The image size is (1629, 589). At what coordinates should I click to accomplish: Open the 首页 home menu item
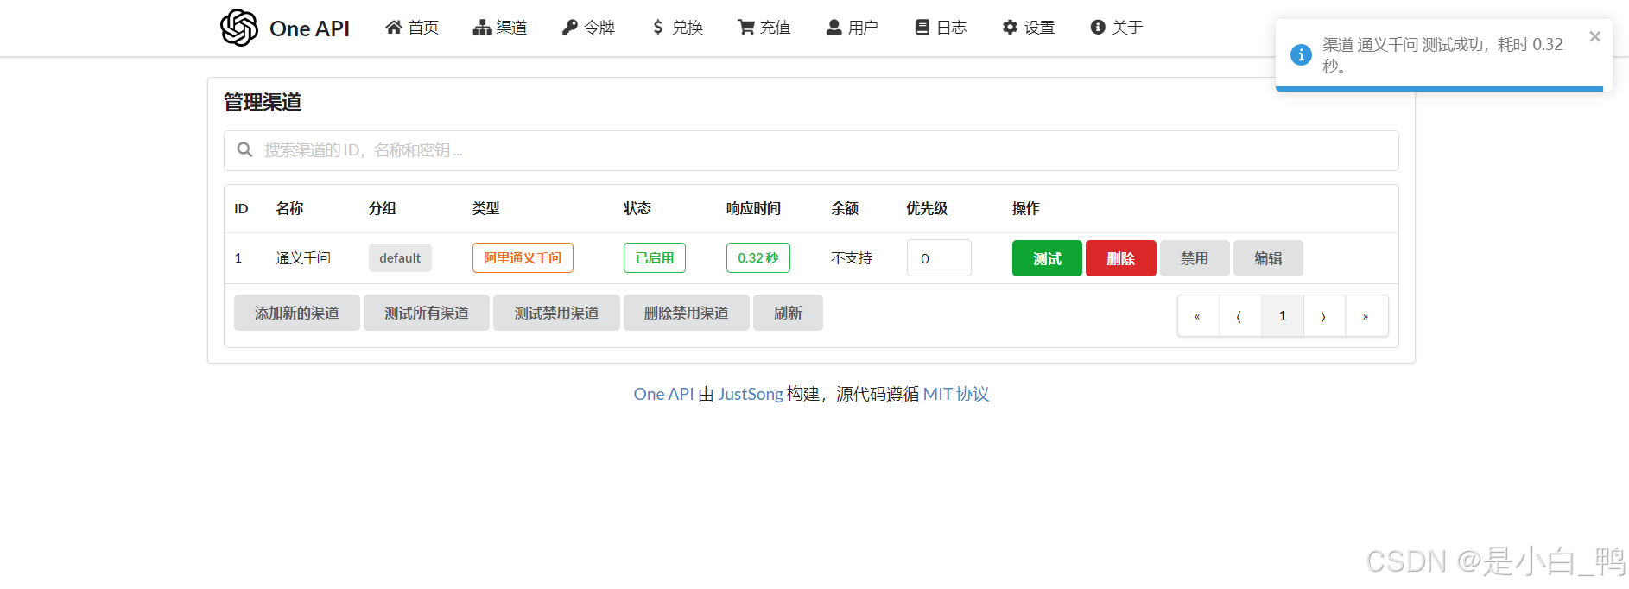(412, 28)
